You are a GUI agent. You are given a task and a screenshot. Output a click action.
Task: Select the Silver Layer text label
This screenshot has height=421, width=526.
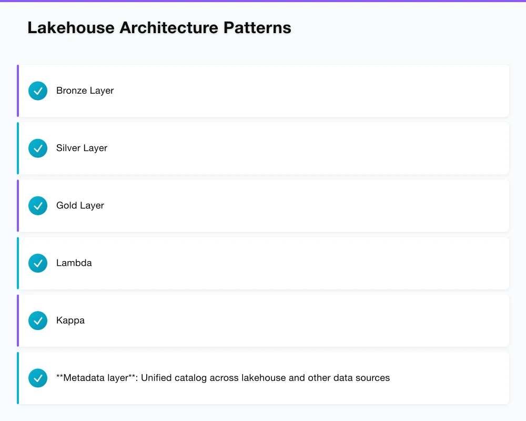tap(82, 148)
